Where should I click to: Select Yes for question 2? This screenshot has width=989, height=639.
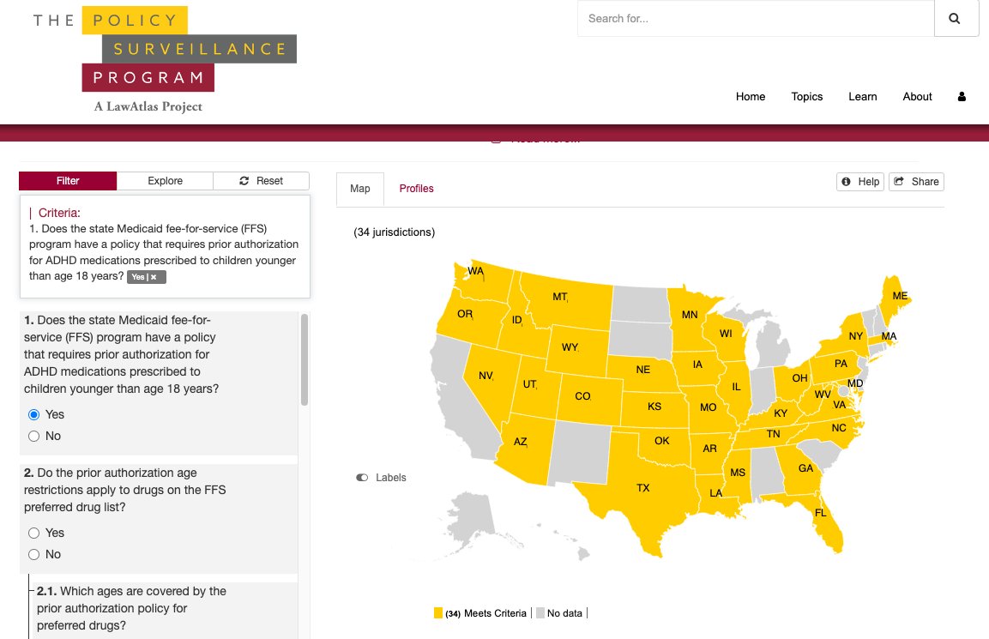(x=34, y=533)
